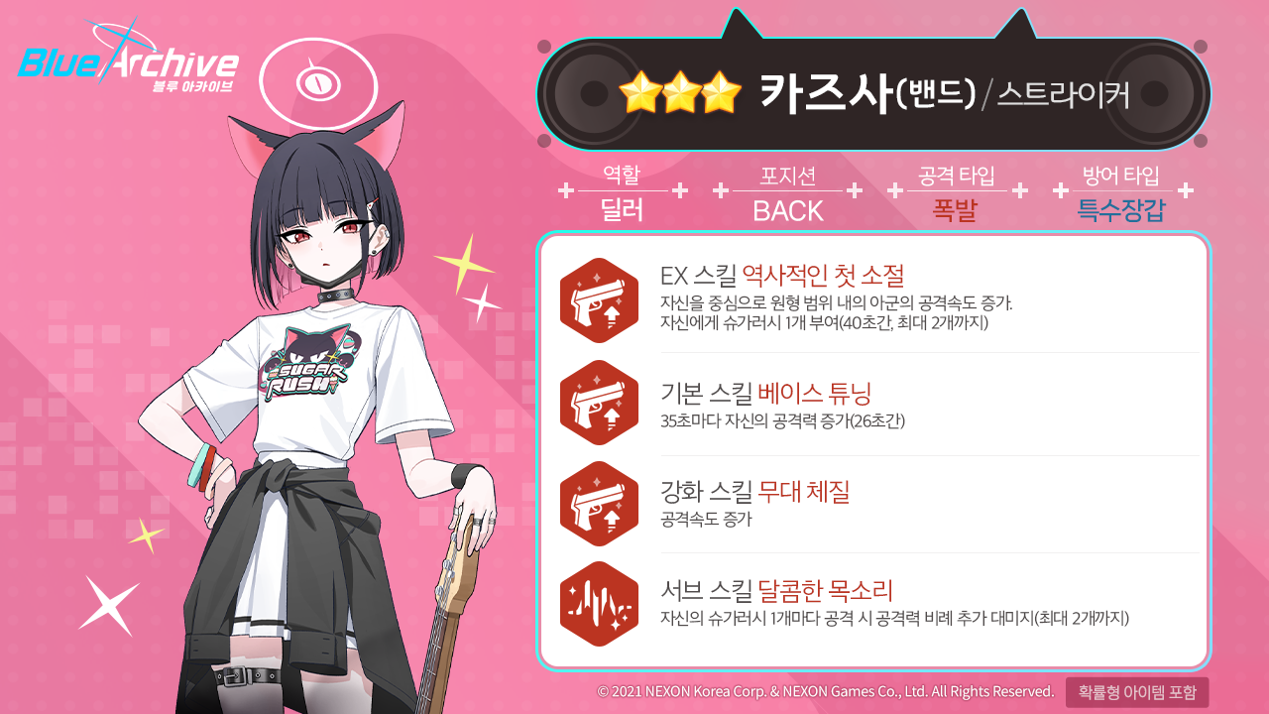Screen dimensions: 1269x714
Task: Click the Blue Archive logo
Action: click(129, 59)
